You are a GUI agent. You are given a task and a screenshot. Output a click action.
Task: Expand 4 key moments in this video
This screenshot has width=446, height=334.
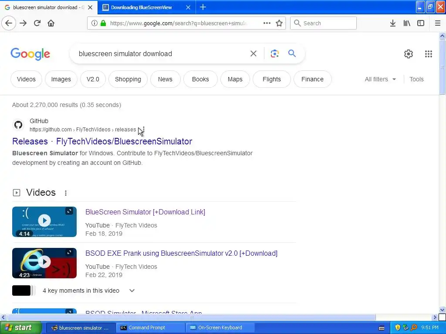tap(132, 291)
